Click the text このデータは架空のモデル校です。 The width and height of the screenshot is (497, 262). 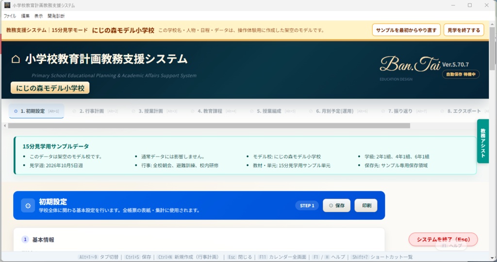66,156
